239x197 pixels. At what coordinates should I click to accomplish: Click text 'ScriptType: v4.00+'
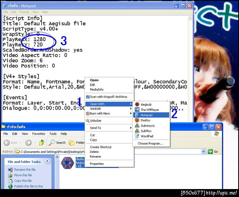coord(31,29)
